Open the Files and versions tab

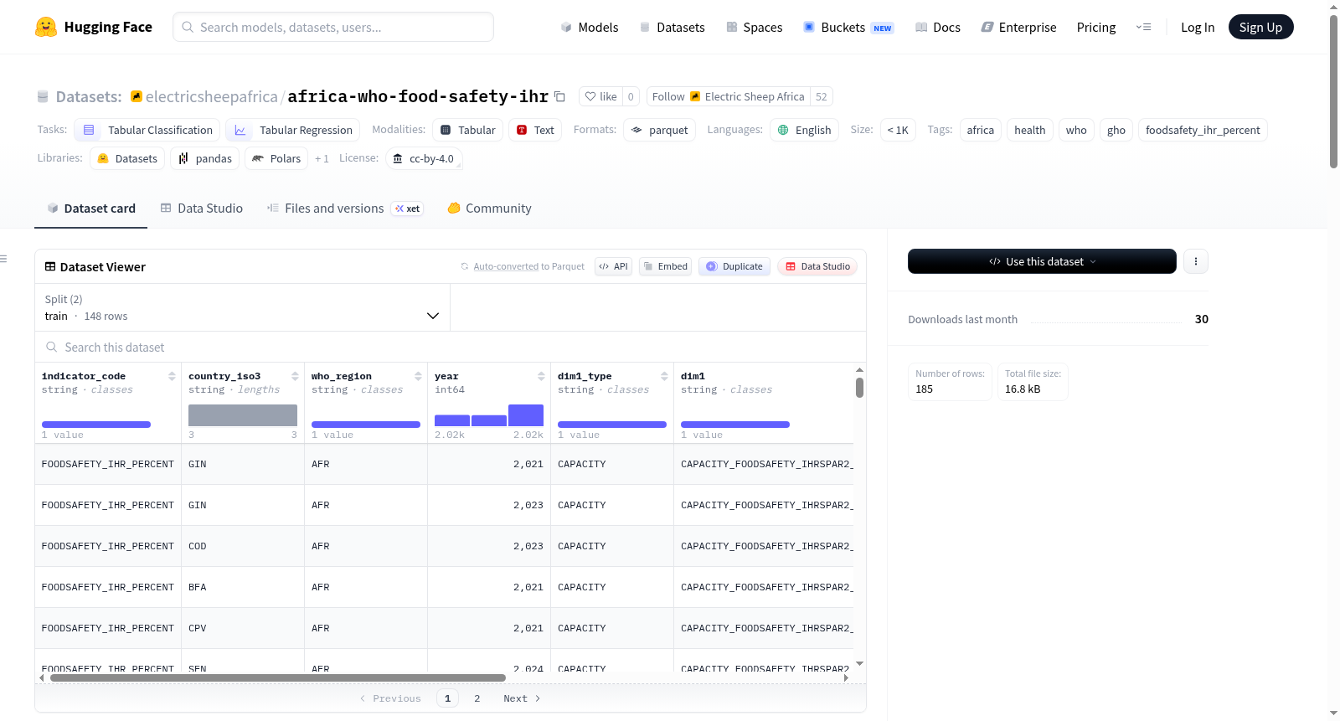(x=344, y=209)
